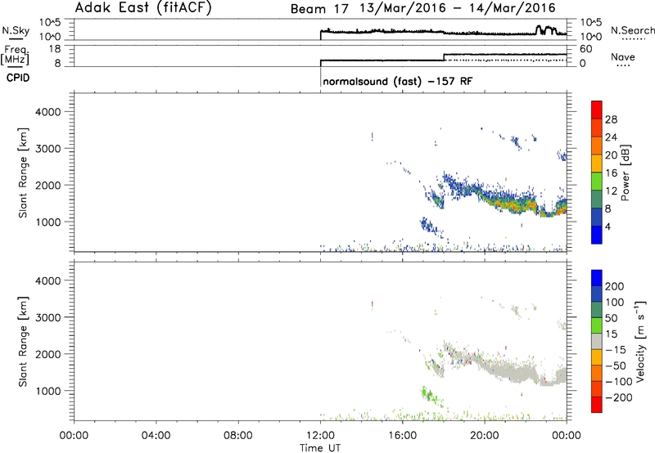Select the '24' label on Power colorbar
This screenshot has height=453, width=655.
click(611, 137)
